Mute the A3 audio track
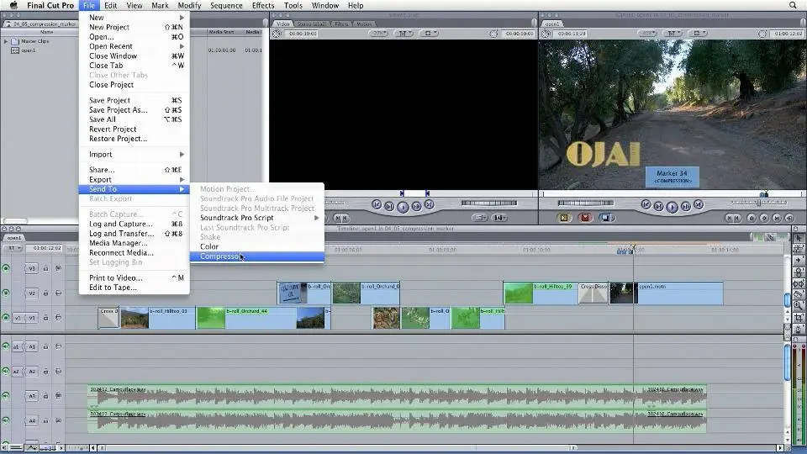807x454 pixels. coord(6,395)
